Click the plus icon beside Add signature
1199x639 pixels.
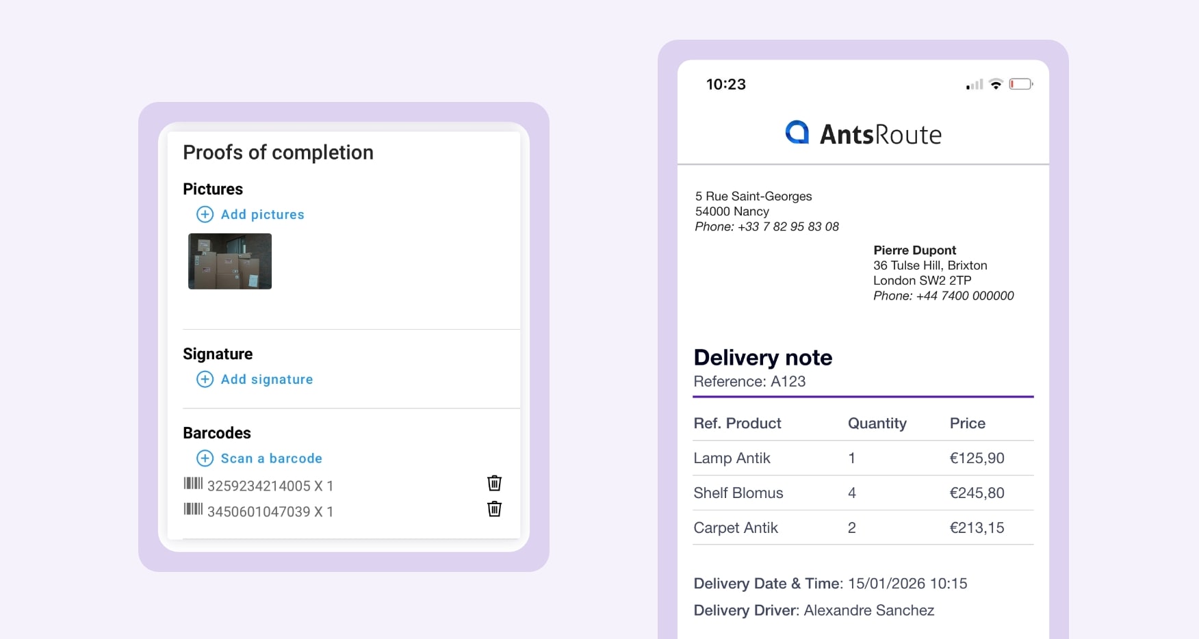click(x=205, y=380)
